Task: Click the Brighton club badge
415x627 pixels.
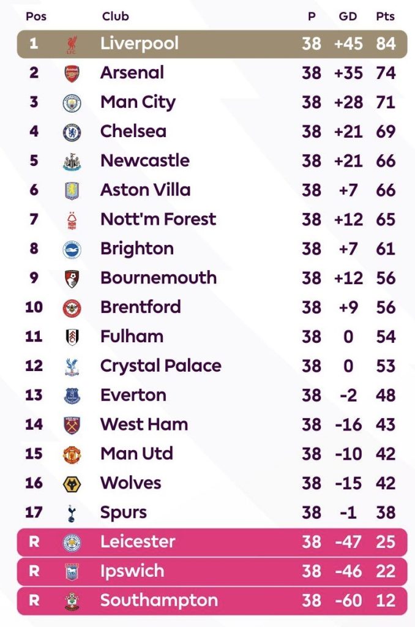Action: (72, 249)
